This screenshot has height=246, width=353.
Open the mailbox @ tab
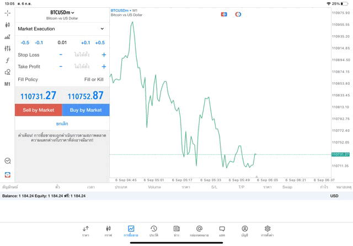coord(199,231)
